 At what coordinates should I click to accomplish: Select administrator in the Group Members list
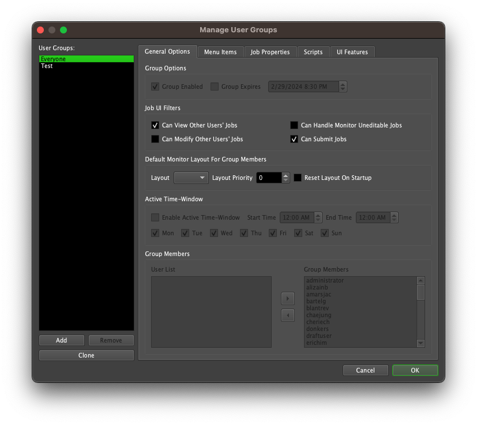(324, 280)
